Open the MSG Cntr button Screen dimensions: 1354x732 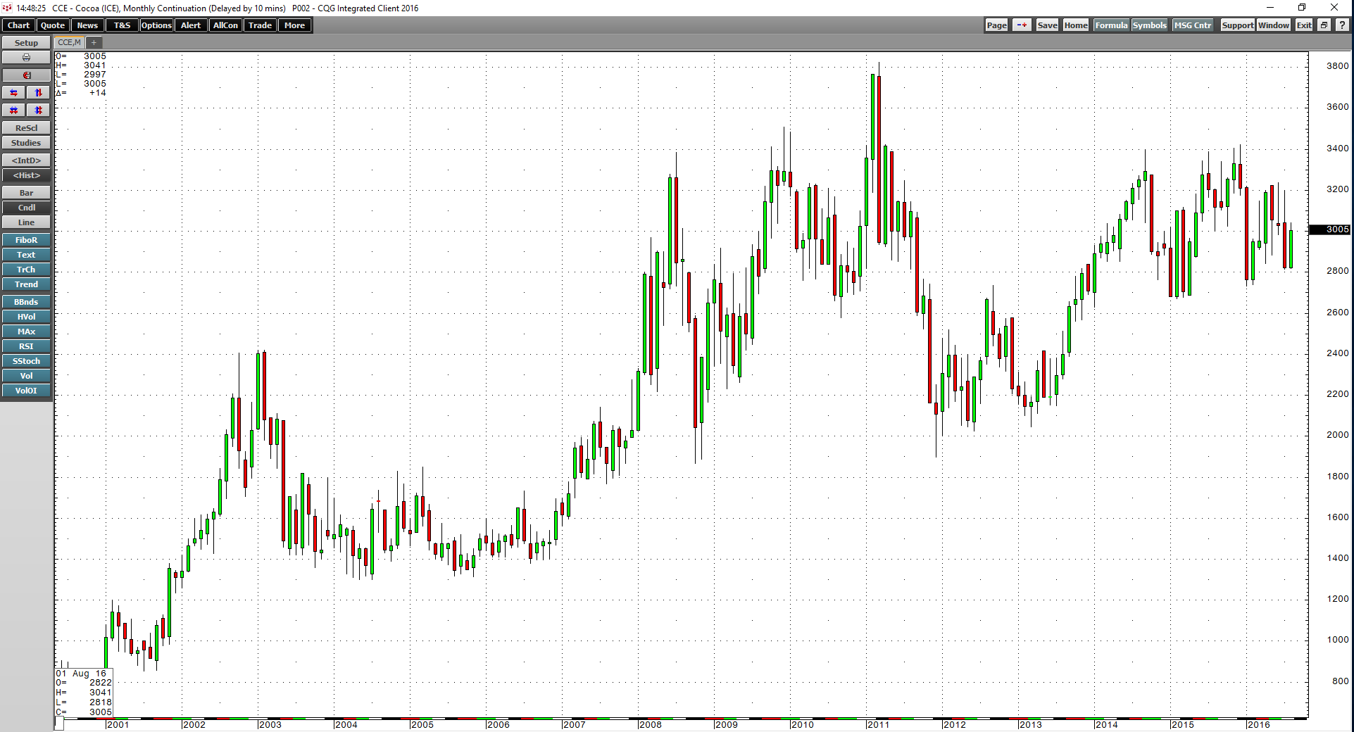click(1193, 25)
